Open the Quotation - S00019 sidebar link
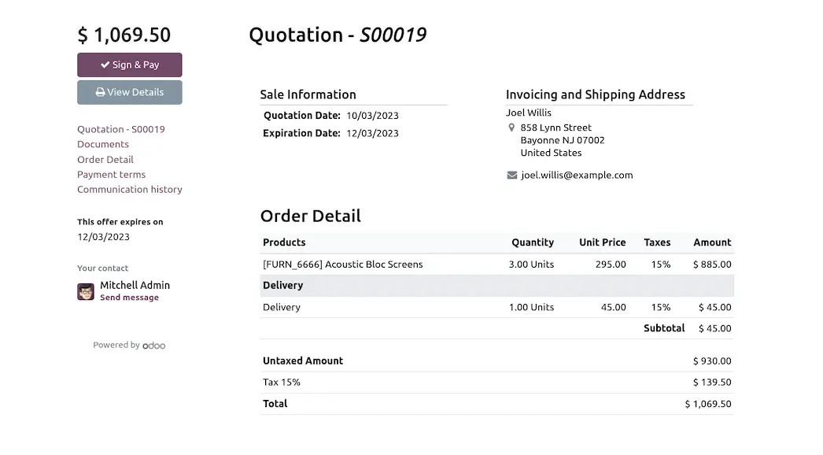The width and height of the screenshot is (823, 455). (x=120, y=129)
